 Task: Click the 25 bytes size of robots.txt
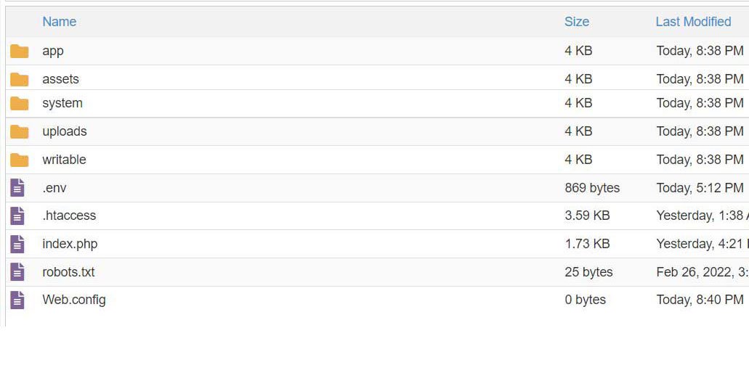coord(588,272)
